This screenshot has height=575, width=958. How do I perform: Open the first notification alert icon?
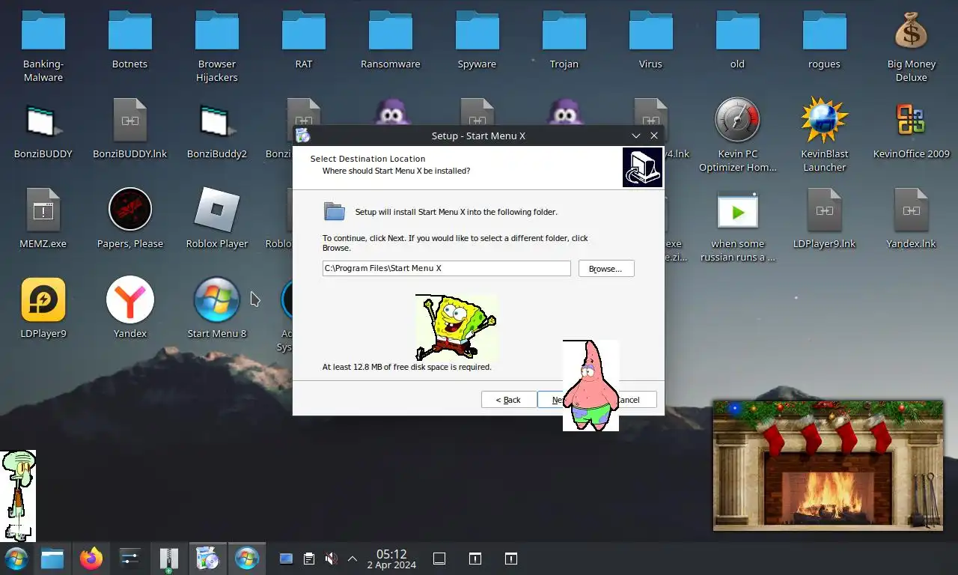[475, 559]
